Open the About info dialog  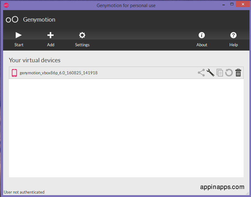[202, 39]
